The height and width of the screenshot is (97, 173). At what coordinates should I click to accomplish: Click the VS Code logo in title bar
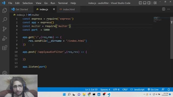point(4,3)
